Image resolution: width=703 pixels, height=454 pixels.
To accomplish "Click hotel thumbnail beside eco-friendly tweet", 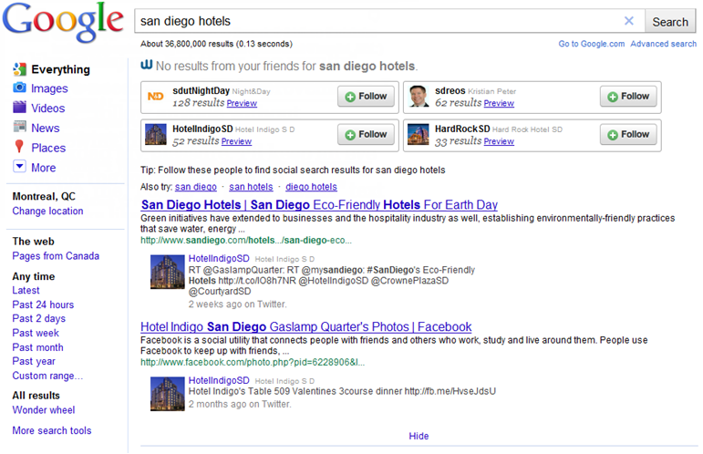I will point(167,272).
